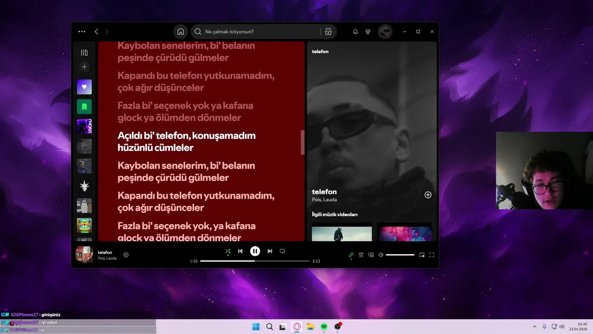593x334 pixels.
Task: Add current song to Liked Songs in player bar
Action: tap(126, 255)
